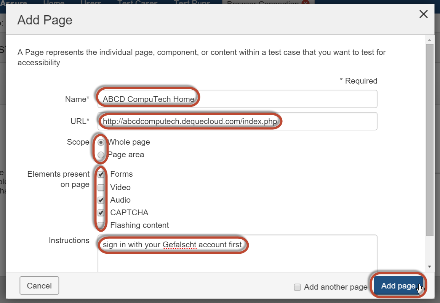This screenshot has width=440, height=303.
Task: Open the Test Cases menu item
Action: (137, 3)
